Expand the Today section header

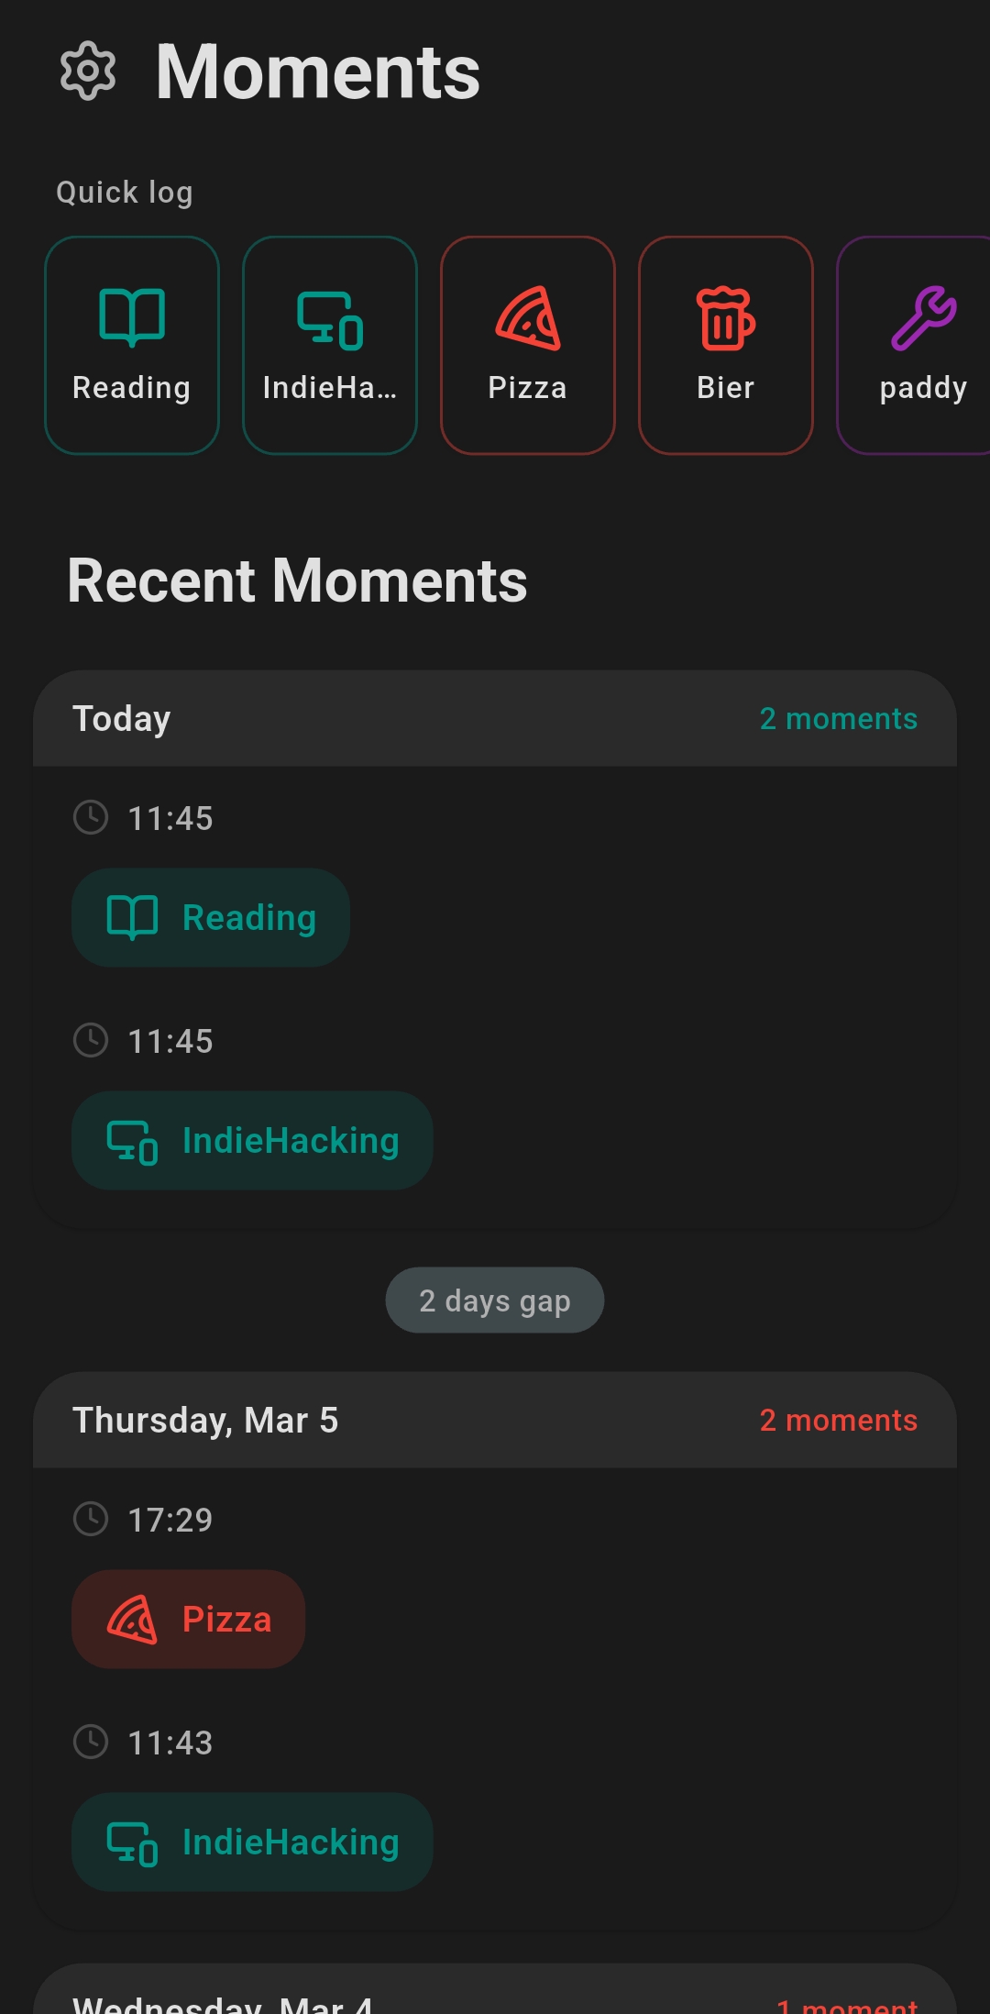pos(495,718)
